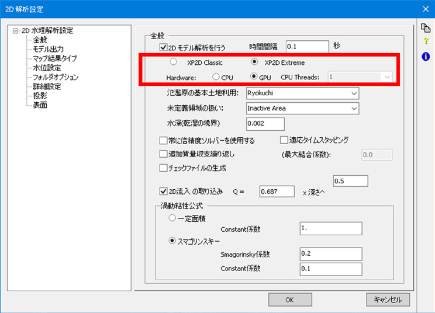Screen dimensions: 435x313
Task: Open the 投影 tree item
Action: tap(40, 96)
